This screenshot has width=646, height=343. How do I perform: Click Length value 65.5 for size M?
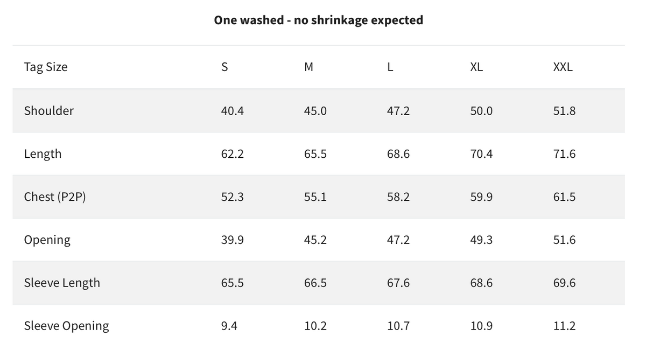point(315,154)
